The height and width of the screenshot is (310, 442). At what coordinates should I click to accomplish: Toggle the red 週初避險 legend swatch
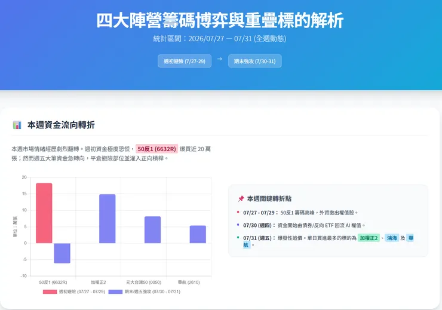50,291
